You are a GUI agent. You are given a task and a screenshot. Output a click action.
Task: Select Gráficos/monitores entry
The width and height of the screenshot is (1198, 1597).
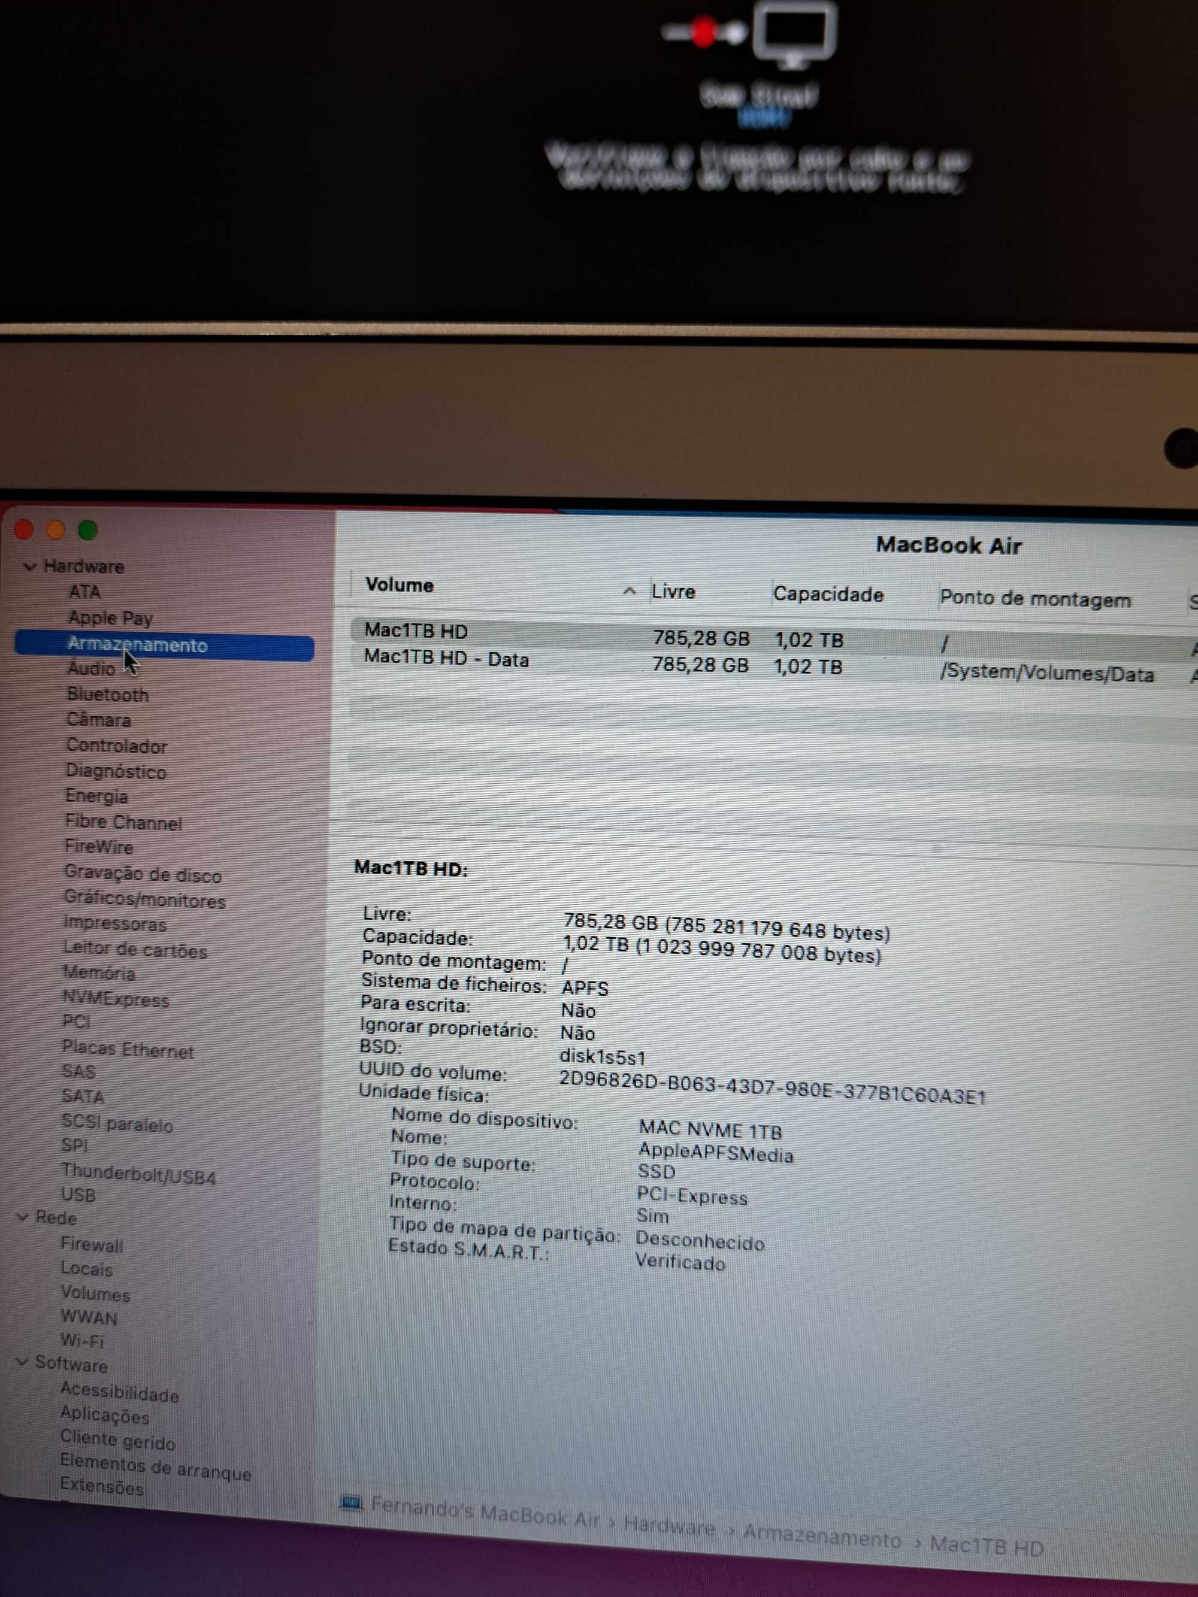(x=145, y=899)
